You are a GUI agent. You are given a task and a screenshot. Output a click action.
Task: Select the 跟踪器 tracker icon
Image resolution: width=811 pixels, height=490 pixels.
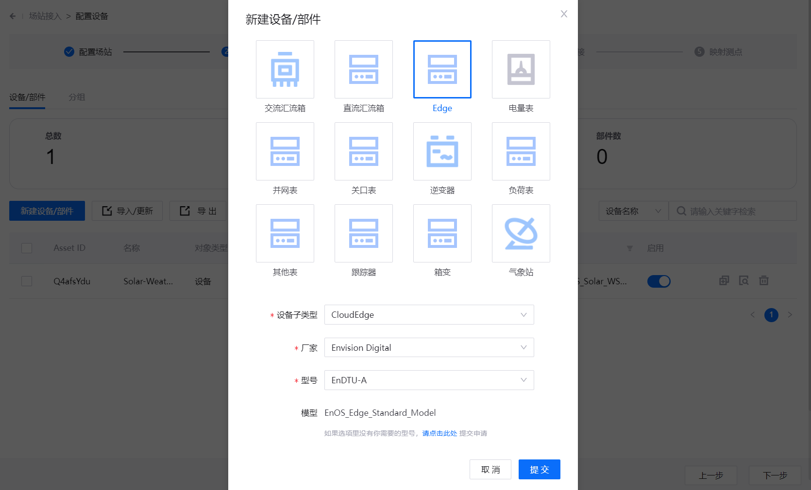364,233
